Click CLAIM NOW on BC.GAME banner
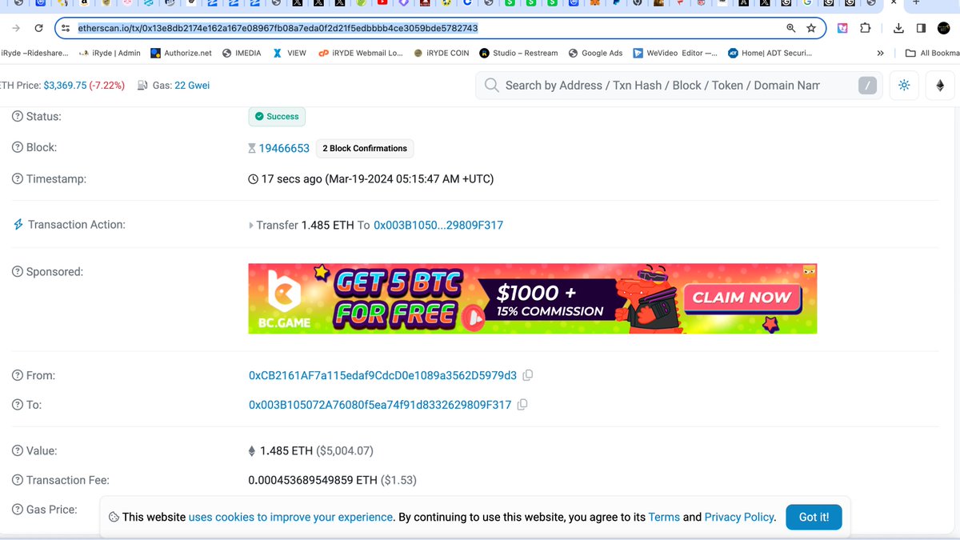960x540 pixels. coord(742,298)
